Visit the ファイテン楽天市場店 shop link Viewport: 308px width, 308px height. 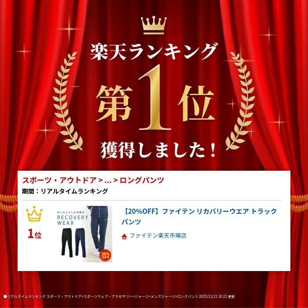[x=158, y=236]
